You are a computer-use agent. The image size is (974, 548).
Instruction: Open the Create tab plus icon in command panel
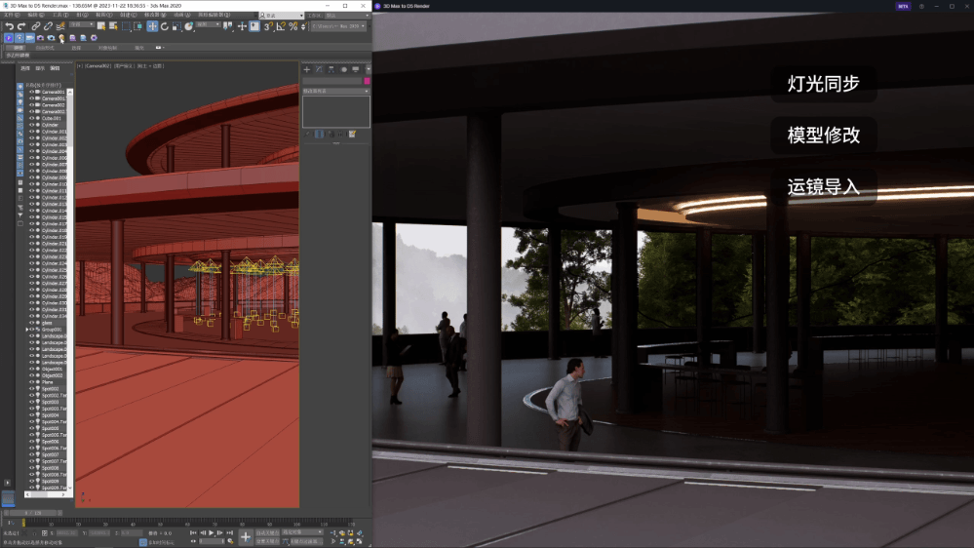pos(307,69)
